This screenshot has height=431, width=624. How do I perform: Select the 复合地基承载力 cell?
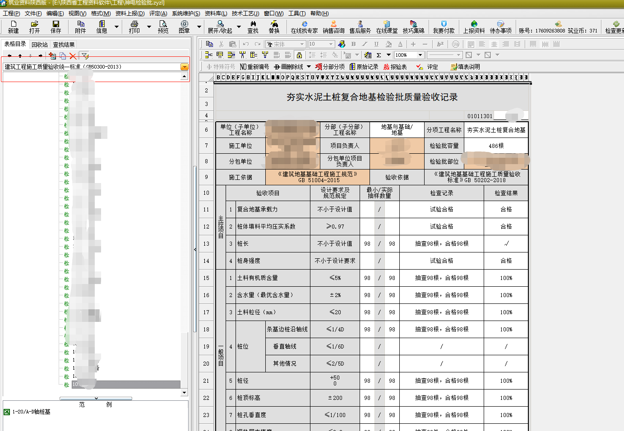(x=273, y=209)
